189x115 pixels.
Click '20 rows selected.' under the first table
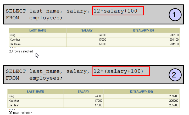21,51
